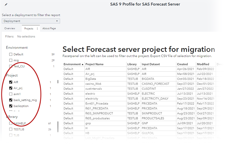Click the flt01_PRICEDATA project name
Image resolution: width=225 pixels, height=144 pixels.
pos(97,109)
